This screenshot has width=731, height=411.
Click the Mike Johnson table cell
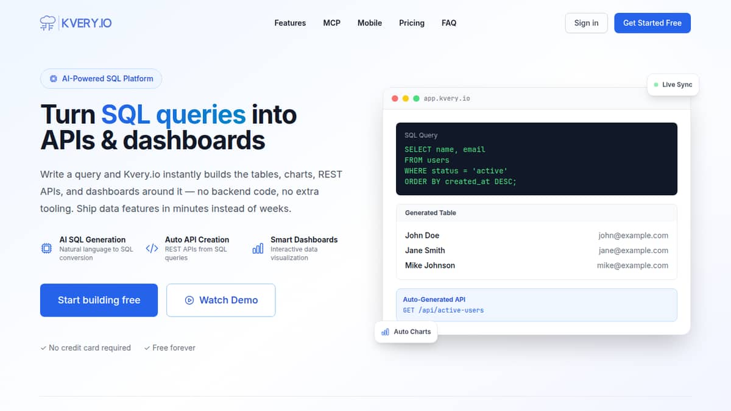(430, 265)
